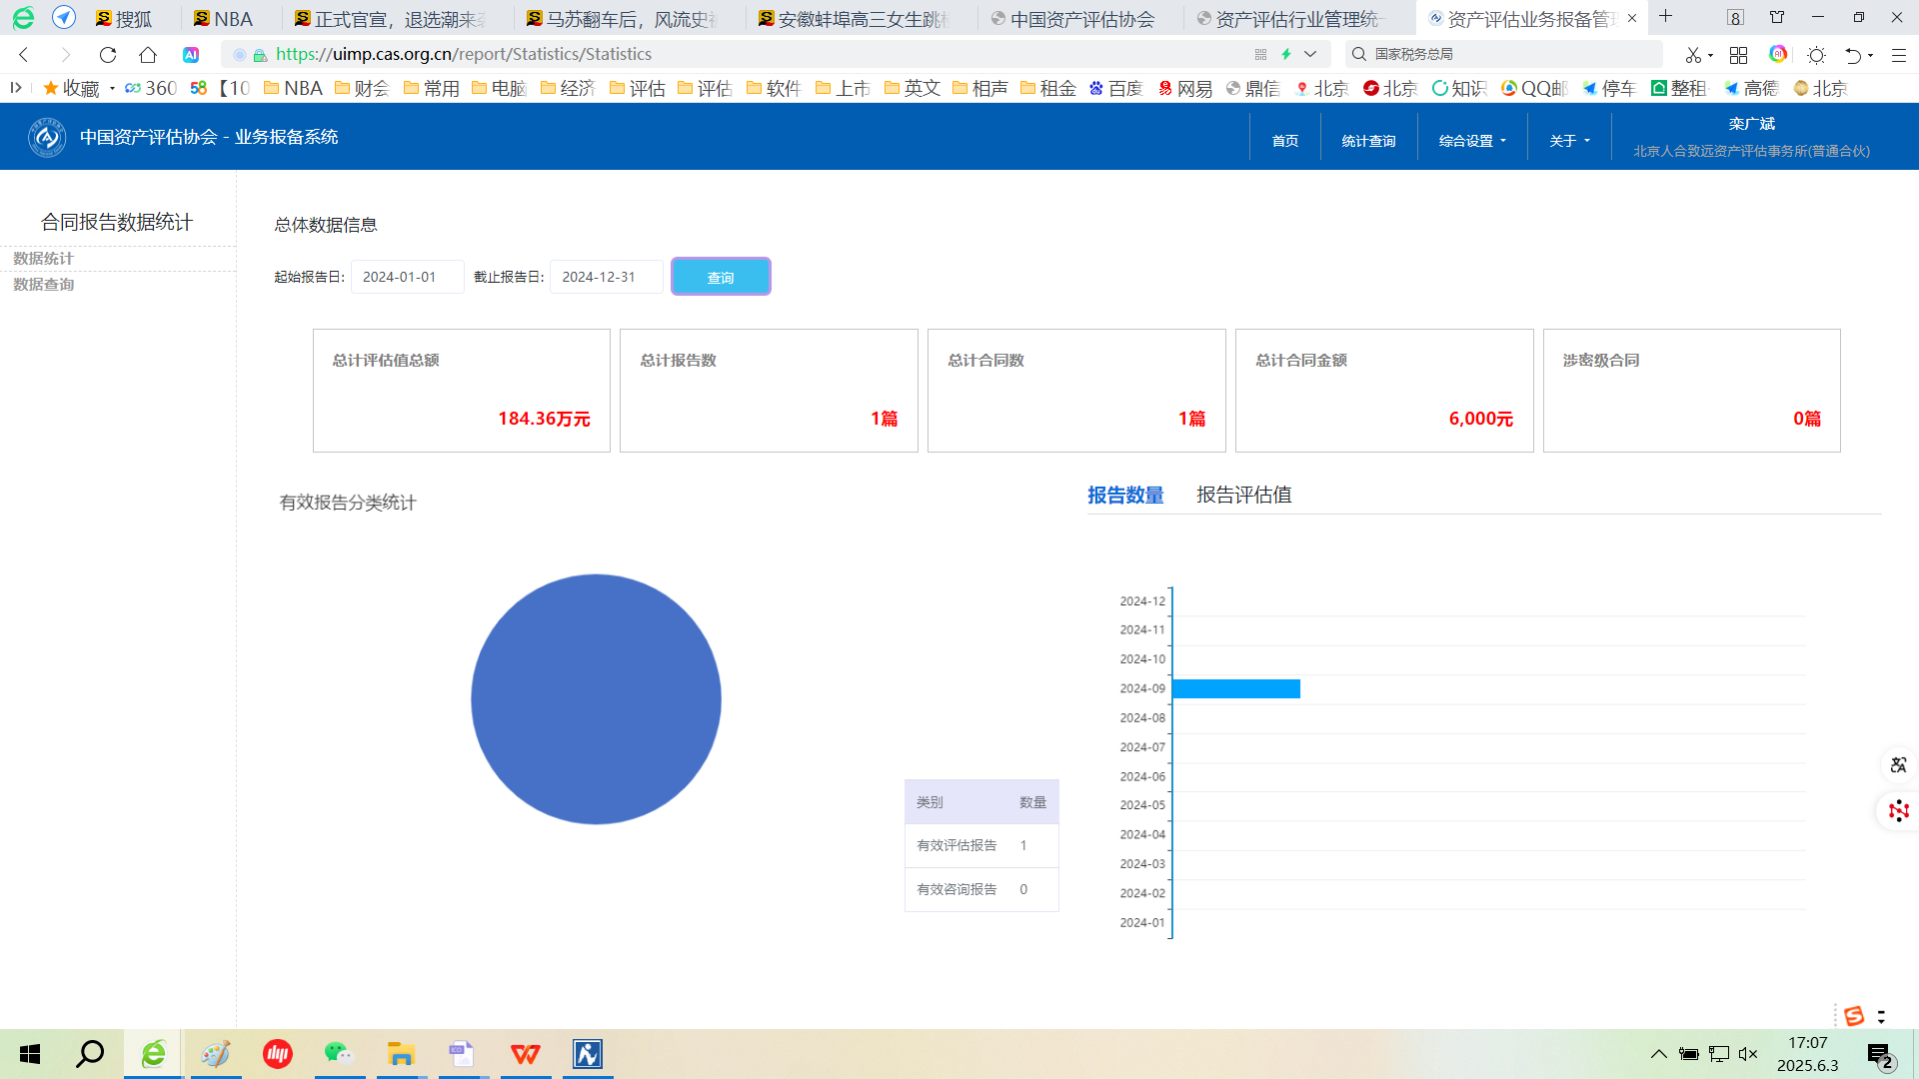Screen dimensions: 1919x1079
Task: Click the 首页 navigation item
Action: (1284, 141)
